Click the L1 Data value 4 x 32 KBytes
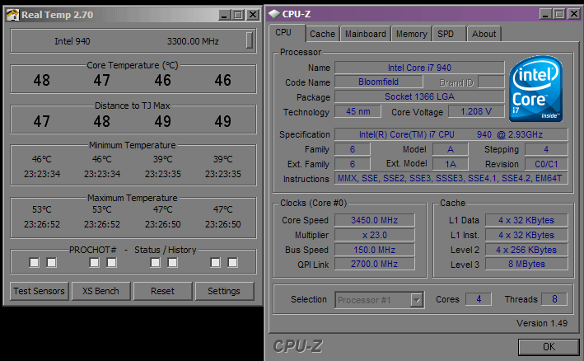This screenshot has width=584, height=361. tap(526, 220)
